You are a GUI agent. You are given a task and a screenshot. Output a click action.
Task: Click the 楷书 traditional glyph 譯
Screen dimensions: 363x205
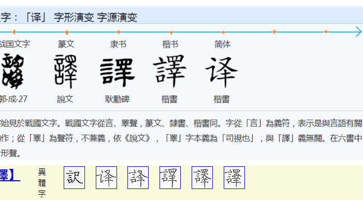point(170,71)
